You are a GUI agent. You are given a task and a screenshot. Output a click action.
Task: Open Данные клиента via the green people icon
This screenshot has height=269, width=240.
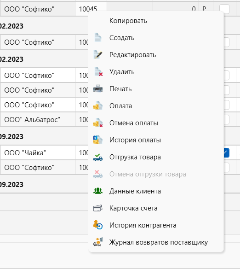pos(98,191)
